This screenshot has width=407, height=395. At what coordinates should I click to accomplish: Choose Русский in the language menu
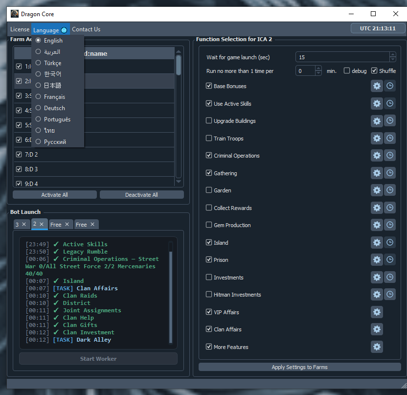pyautogui.click(x=58, y=142)
